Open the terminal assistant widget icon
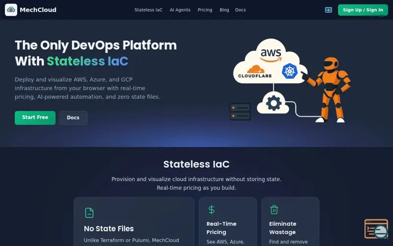The width and height of the screenshot is (393, 246). point(376,229)
